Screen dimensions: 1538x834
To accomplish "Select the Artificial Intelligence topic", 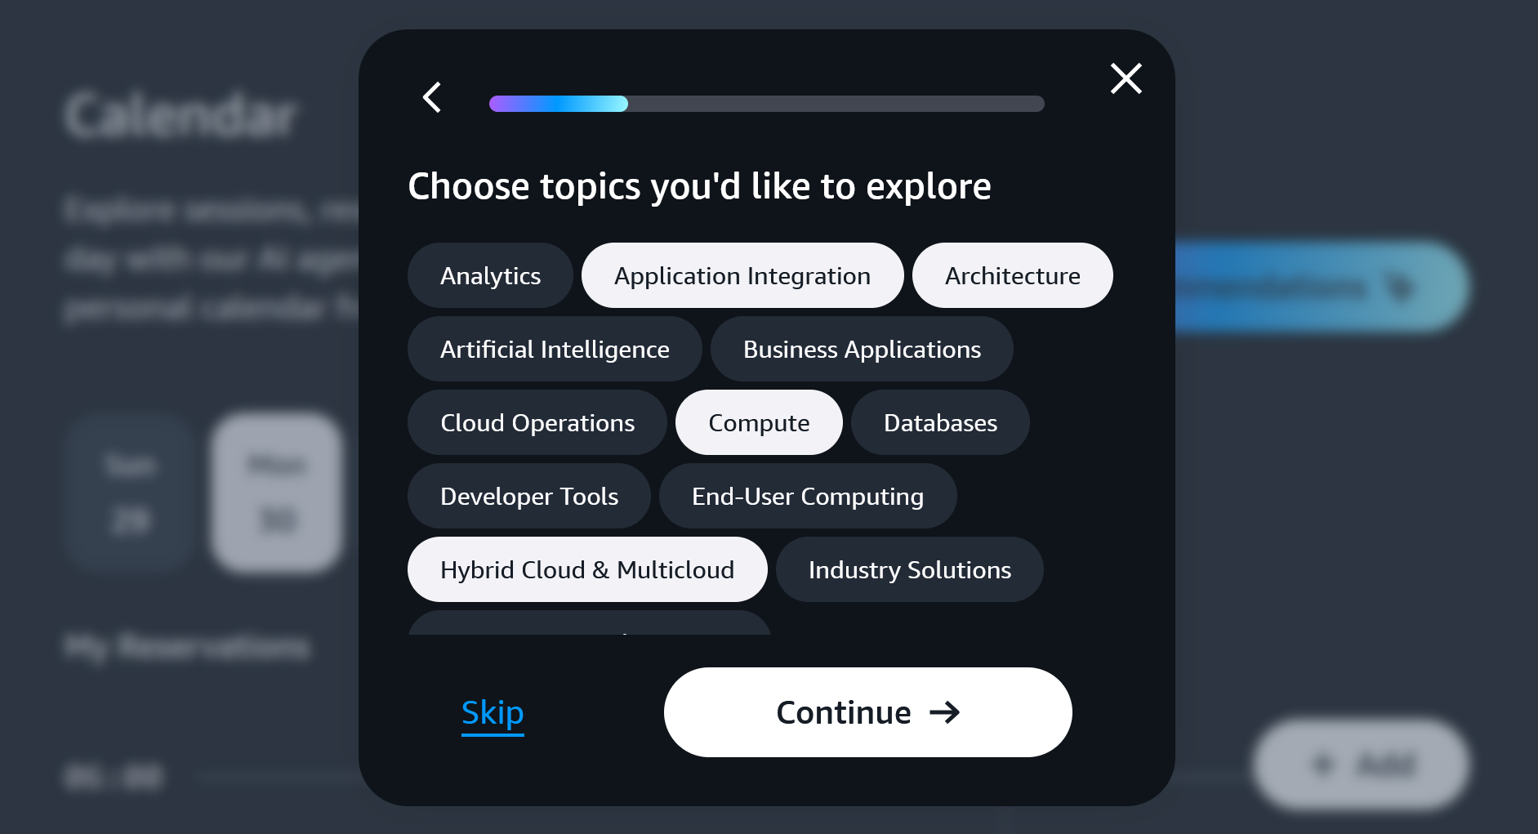I will [x=555, y=349].
